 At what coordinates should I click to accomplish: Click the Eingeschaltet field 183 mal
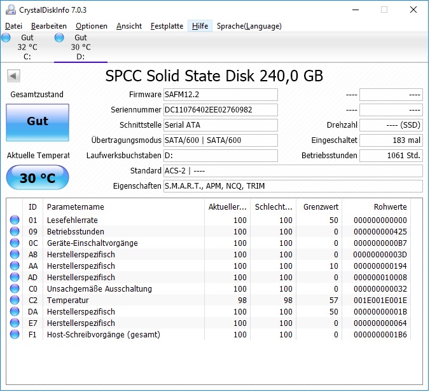point(391,140)
